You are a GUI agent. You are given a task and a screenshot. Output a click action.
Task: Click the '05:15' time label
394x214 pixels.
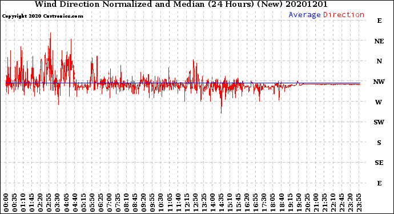click(83, 203)
